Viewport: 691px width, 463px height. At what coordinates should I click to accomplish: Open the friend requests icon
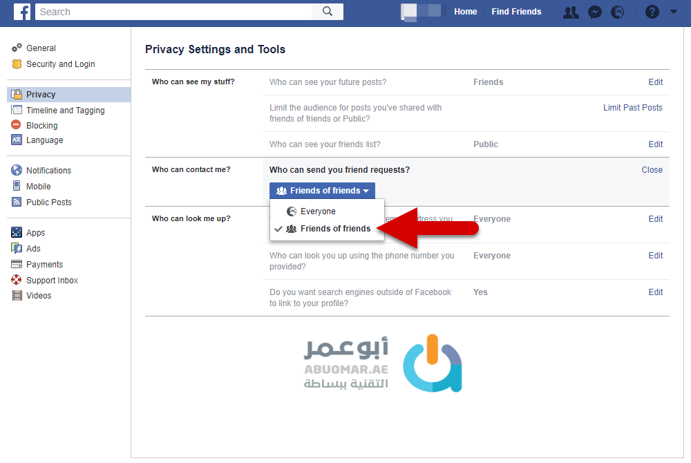click(571, 12)
